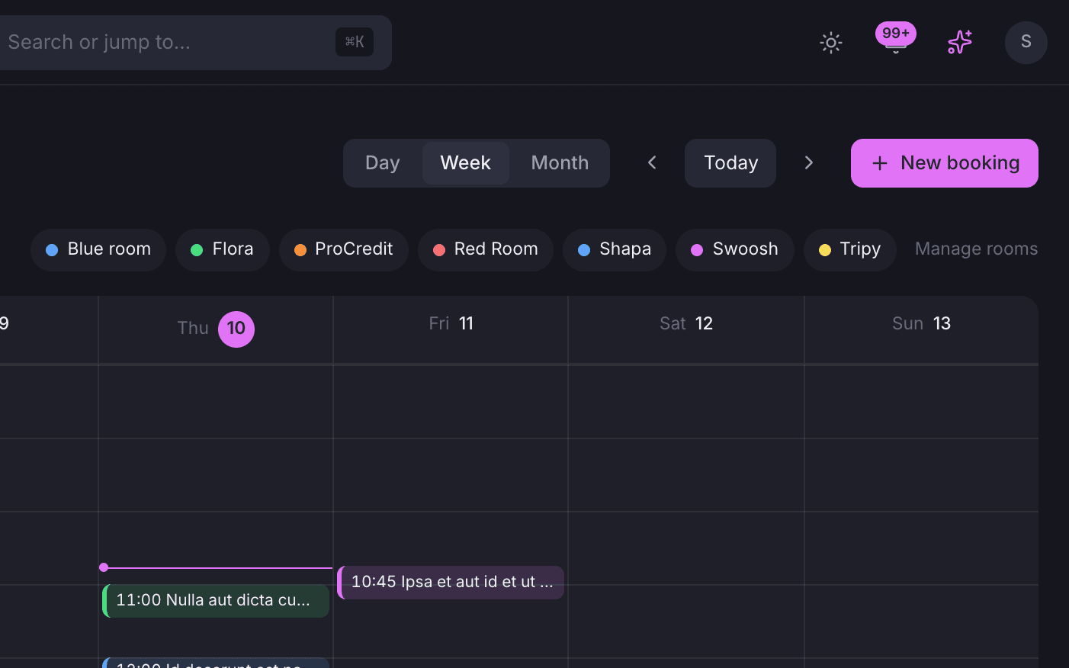
Task: Switch to Day view
Action: tap(383, 163)
